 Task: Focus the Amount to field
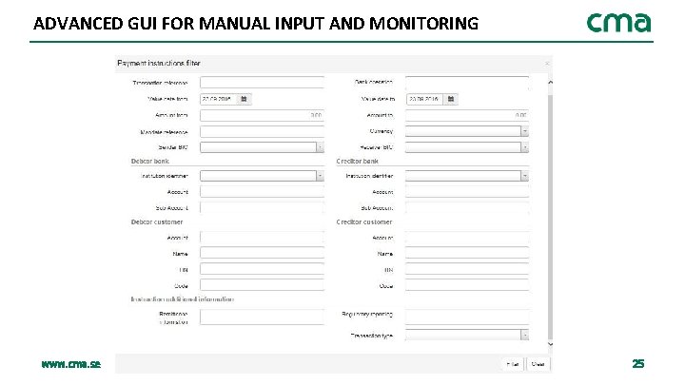point(467,115)
